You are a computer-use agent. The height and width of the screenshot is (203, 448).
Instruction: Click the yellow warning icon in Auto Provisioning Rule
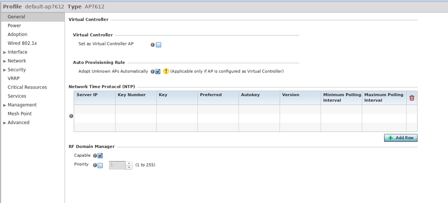[x=166, y=71]
